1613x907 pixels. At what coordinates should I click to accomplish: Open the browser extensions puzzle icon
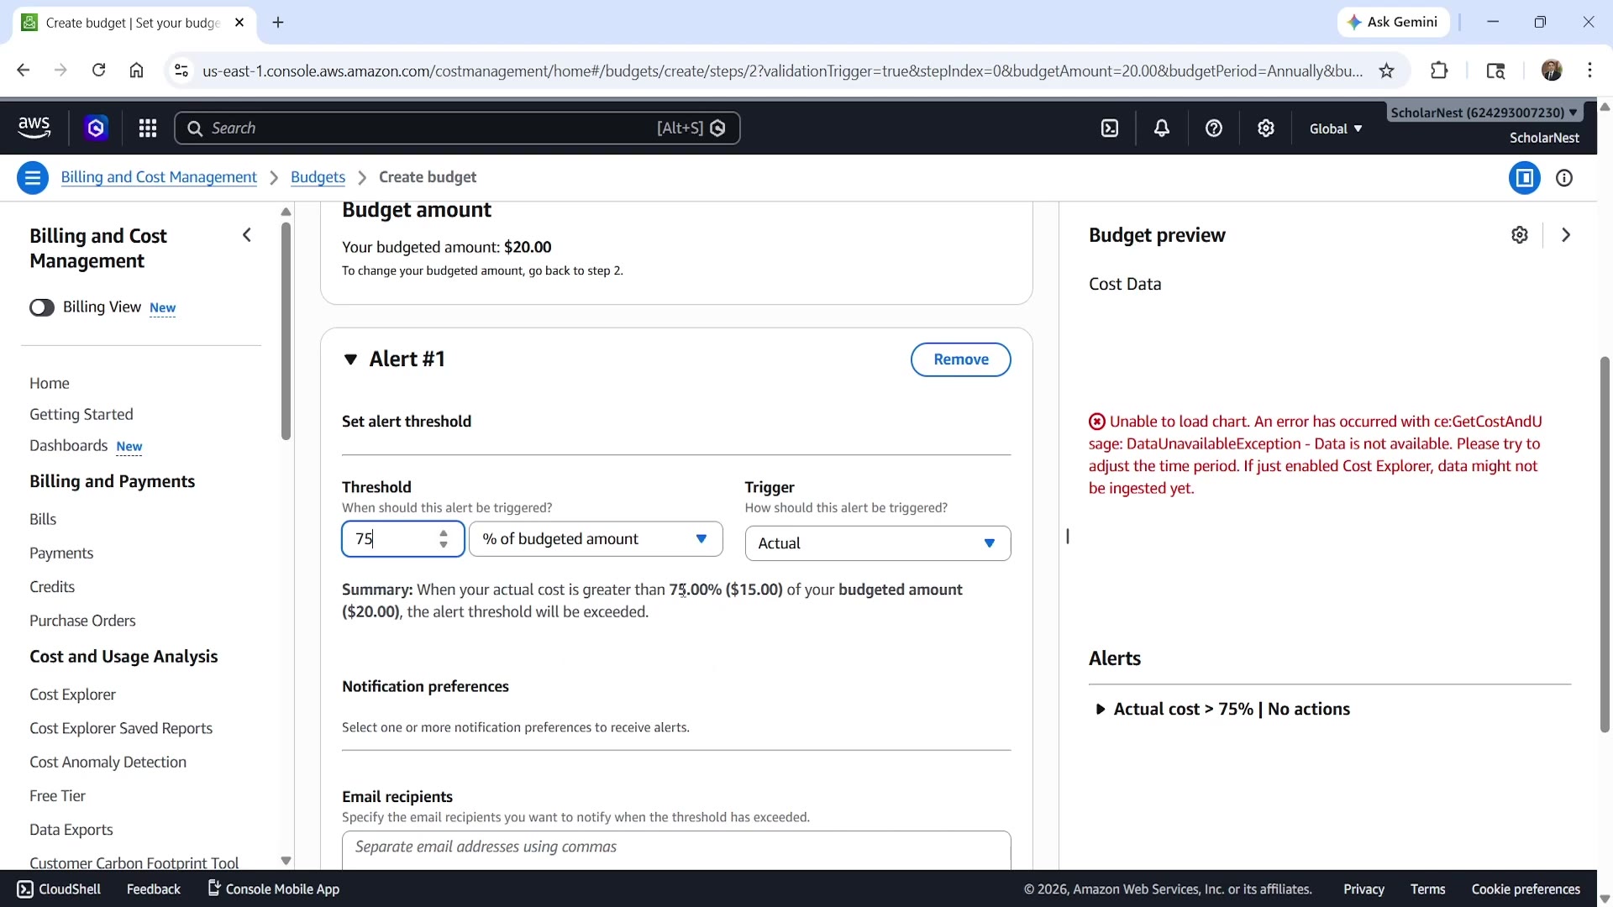click(x=1439, y=71)
